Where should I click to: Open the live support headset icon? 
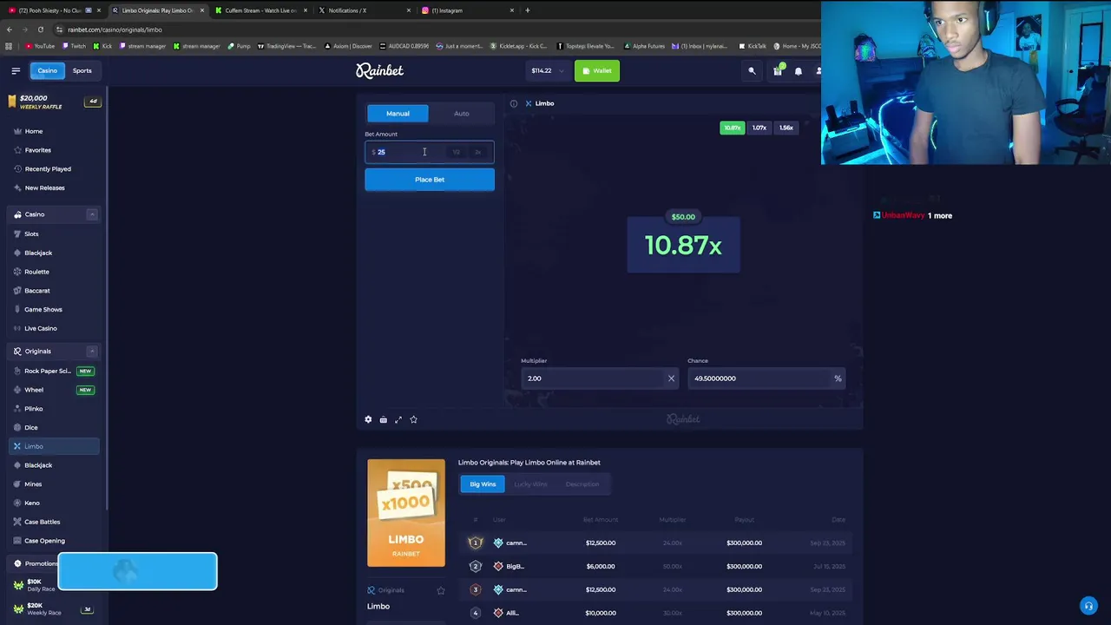click(x=1088, y=606)
